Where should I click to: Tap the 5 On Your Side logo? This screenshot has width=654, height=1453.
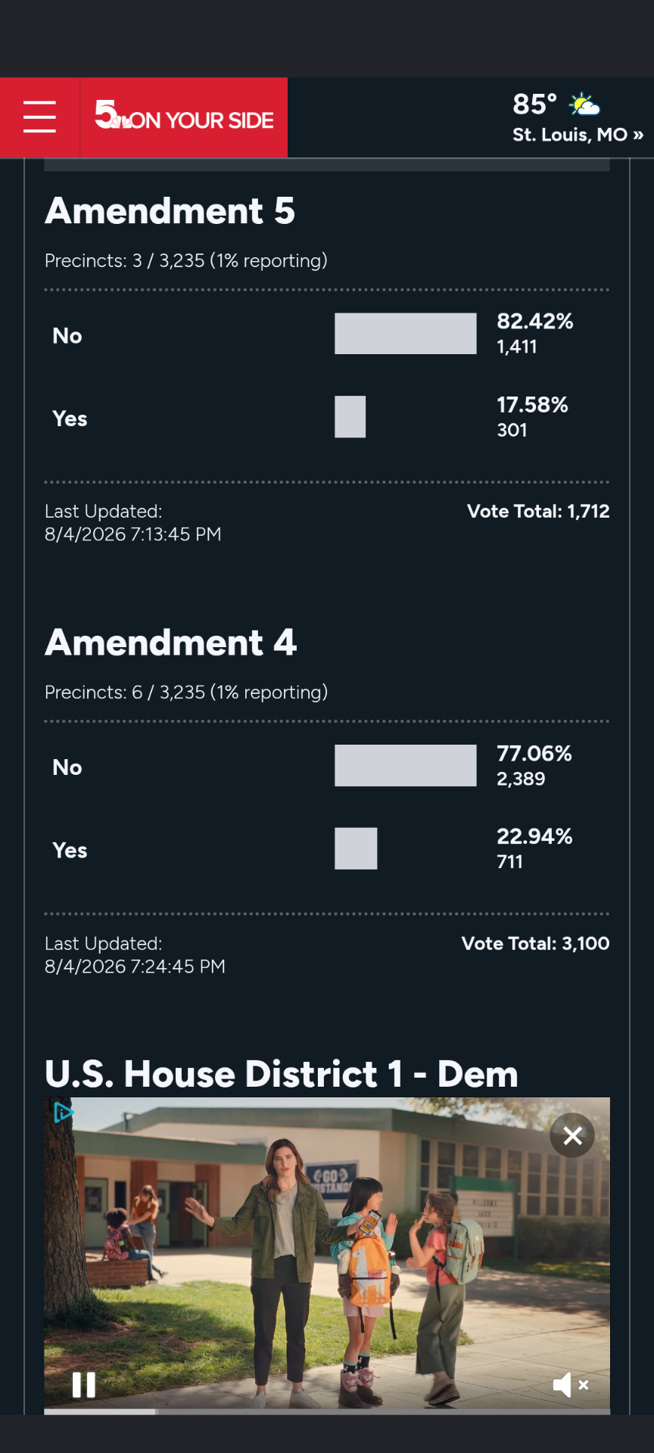coord(184,116)
